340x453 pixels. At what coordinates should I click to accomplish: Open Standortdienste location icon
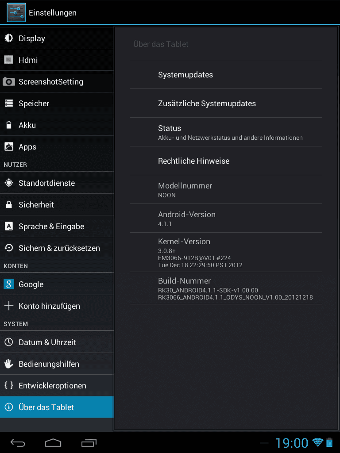[x=9, y=183]
